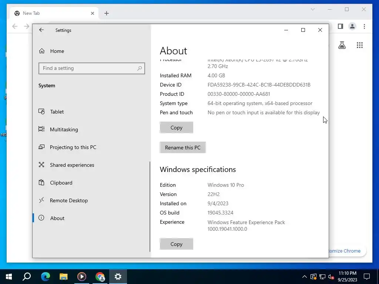Screen dimensions: 379x284
Task: Click the Remote Desktop icon in sidebar
Action: 41,200
